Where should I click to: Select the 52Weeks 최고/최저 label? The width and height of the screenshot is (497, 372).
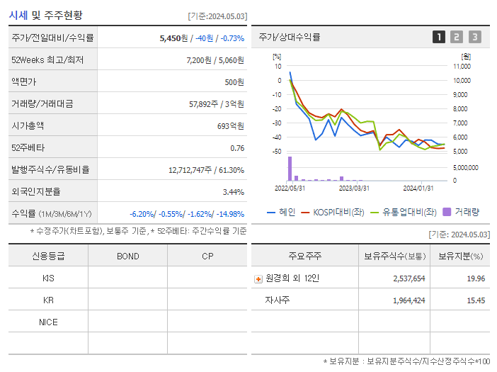(x=47, y=60)
